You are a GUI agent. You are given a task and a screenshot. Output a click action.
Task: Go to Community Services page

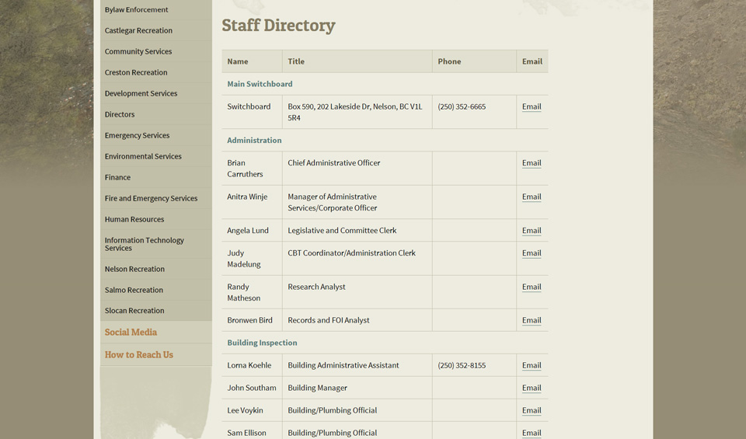(138, 52)
